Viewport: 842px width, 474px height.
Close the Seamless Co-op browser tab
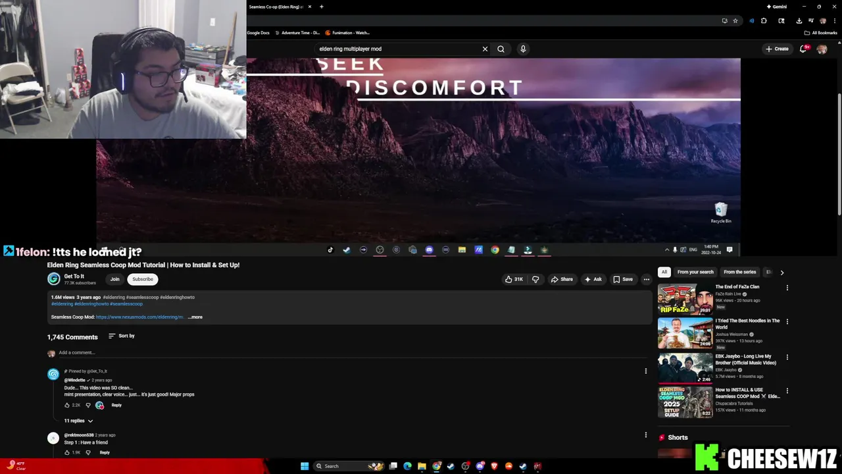click(x=310, y=7)
